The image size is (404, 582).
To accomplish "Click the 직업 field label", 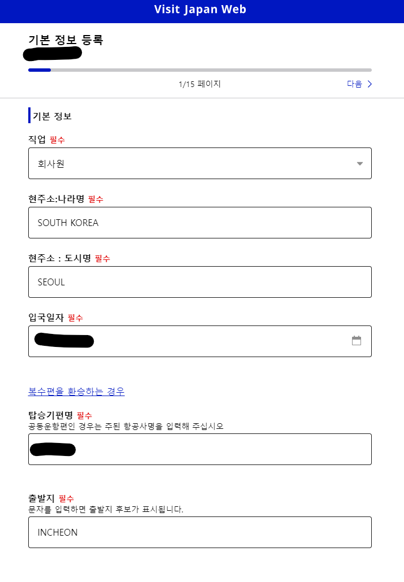I will click(37, 140).
